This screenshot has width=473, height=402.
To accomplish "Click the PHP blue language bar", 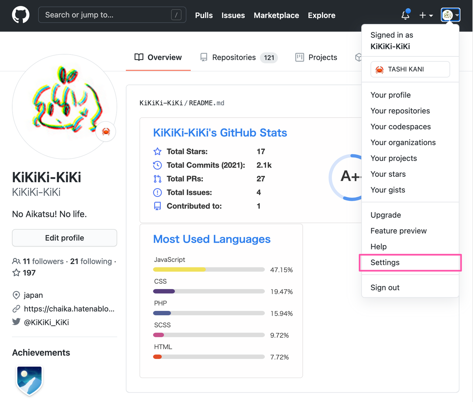I will (162, 313).
